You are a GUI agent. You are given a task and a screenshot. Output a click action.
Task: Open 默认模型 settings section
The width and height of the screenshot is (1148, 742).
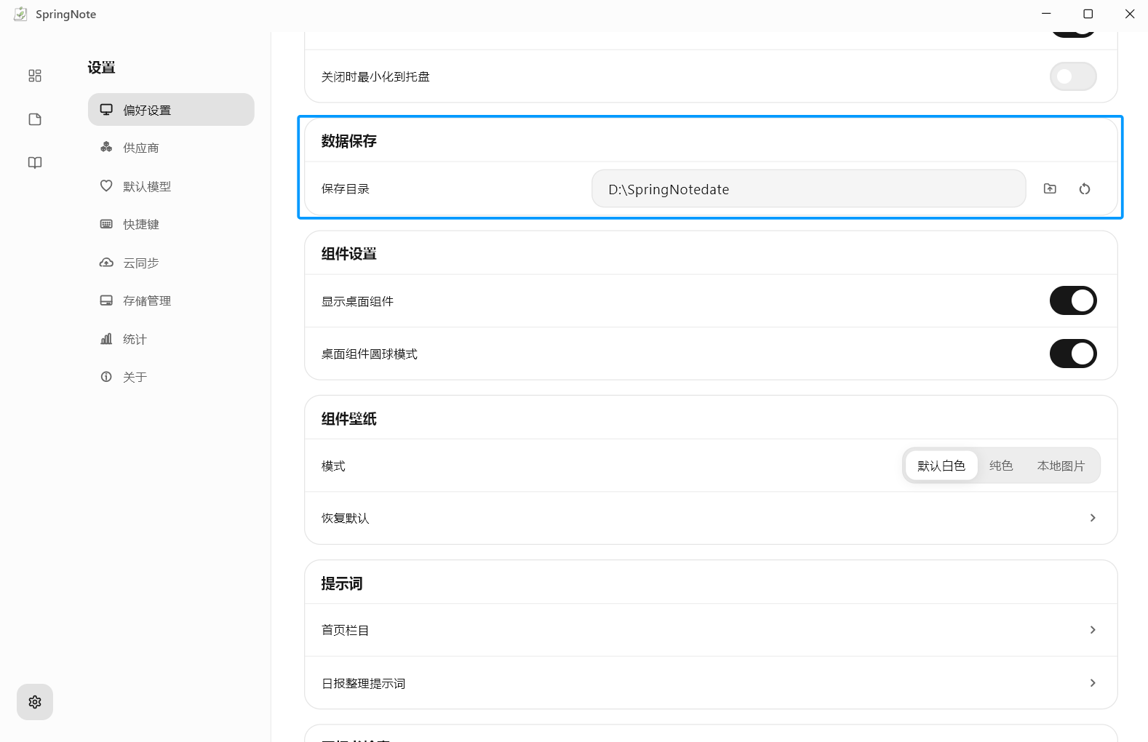click(x=171, y=186)
